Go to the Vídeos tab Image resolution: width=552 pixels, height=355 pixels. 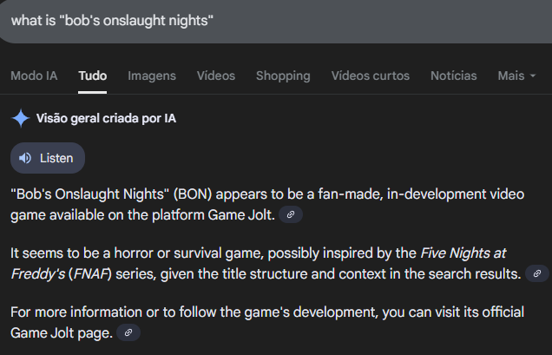point(215,76)
